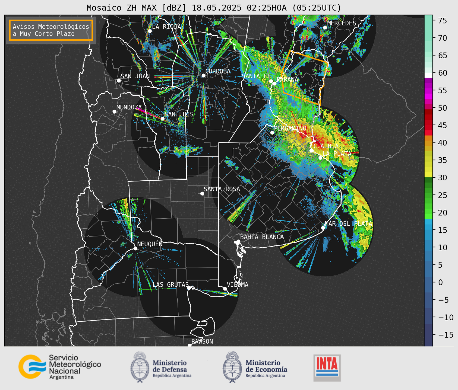Click the BAHÍA BLANCA city marker dot
The image size is (458, 390).
tap(238, 241)
